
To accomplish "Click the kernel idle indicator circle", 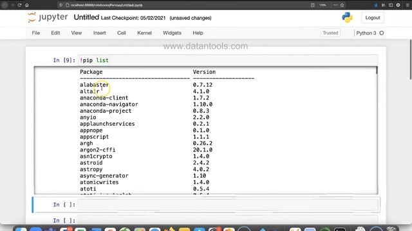I will [x=382, y=33].
